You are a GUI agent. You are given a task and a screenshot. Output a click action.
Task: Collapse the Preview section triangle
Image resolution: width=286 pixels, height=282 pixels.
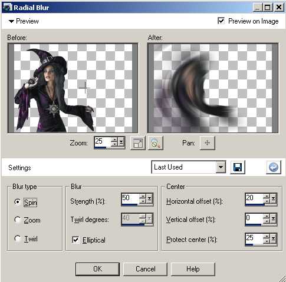[x=11, y=21]
